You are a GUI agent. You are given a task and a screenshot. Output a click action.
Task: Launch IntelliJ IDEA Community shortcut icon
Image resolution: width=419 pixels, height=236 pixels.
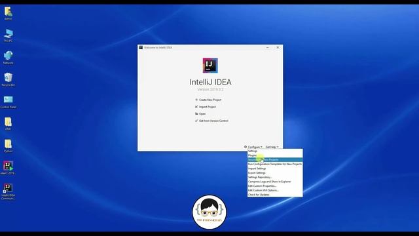[8, 191]
